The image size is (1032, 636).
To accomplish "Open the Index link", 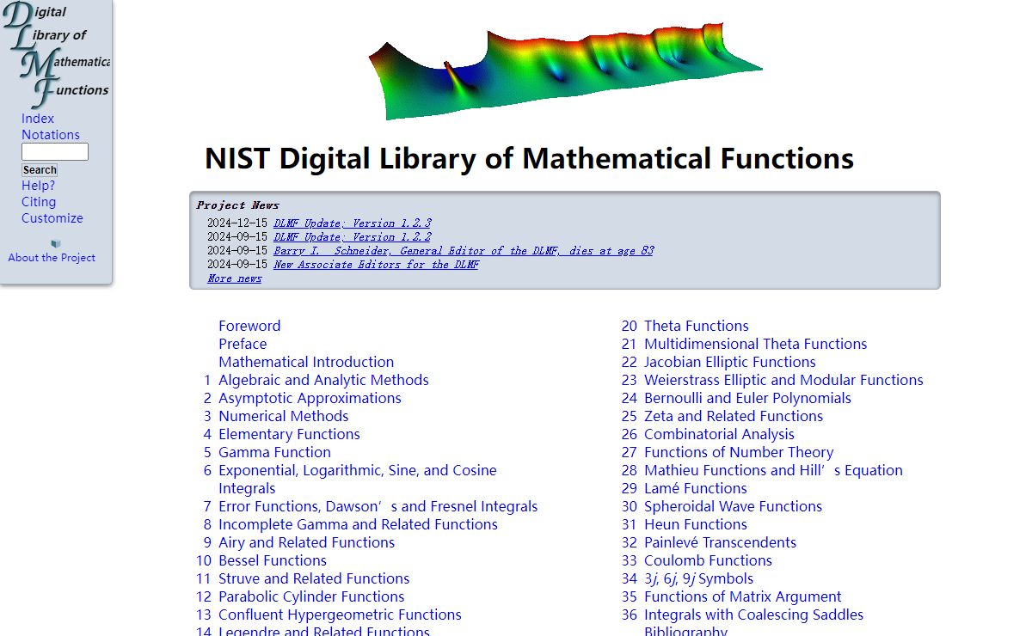I will (x=38, y=119).
